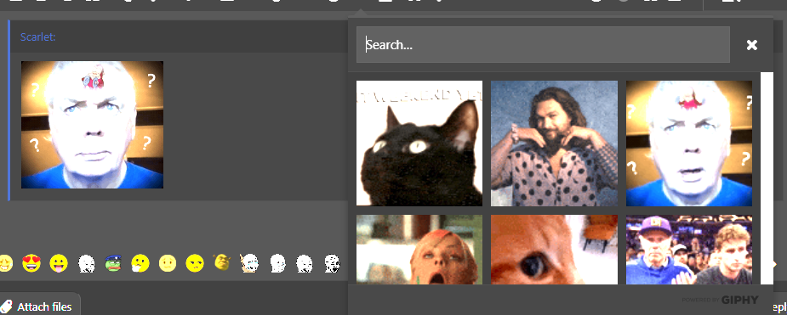787x315 pixels.
Task: Select the black cat GIF
Action: click(419, 143)
